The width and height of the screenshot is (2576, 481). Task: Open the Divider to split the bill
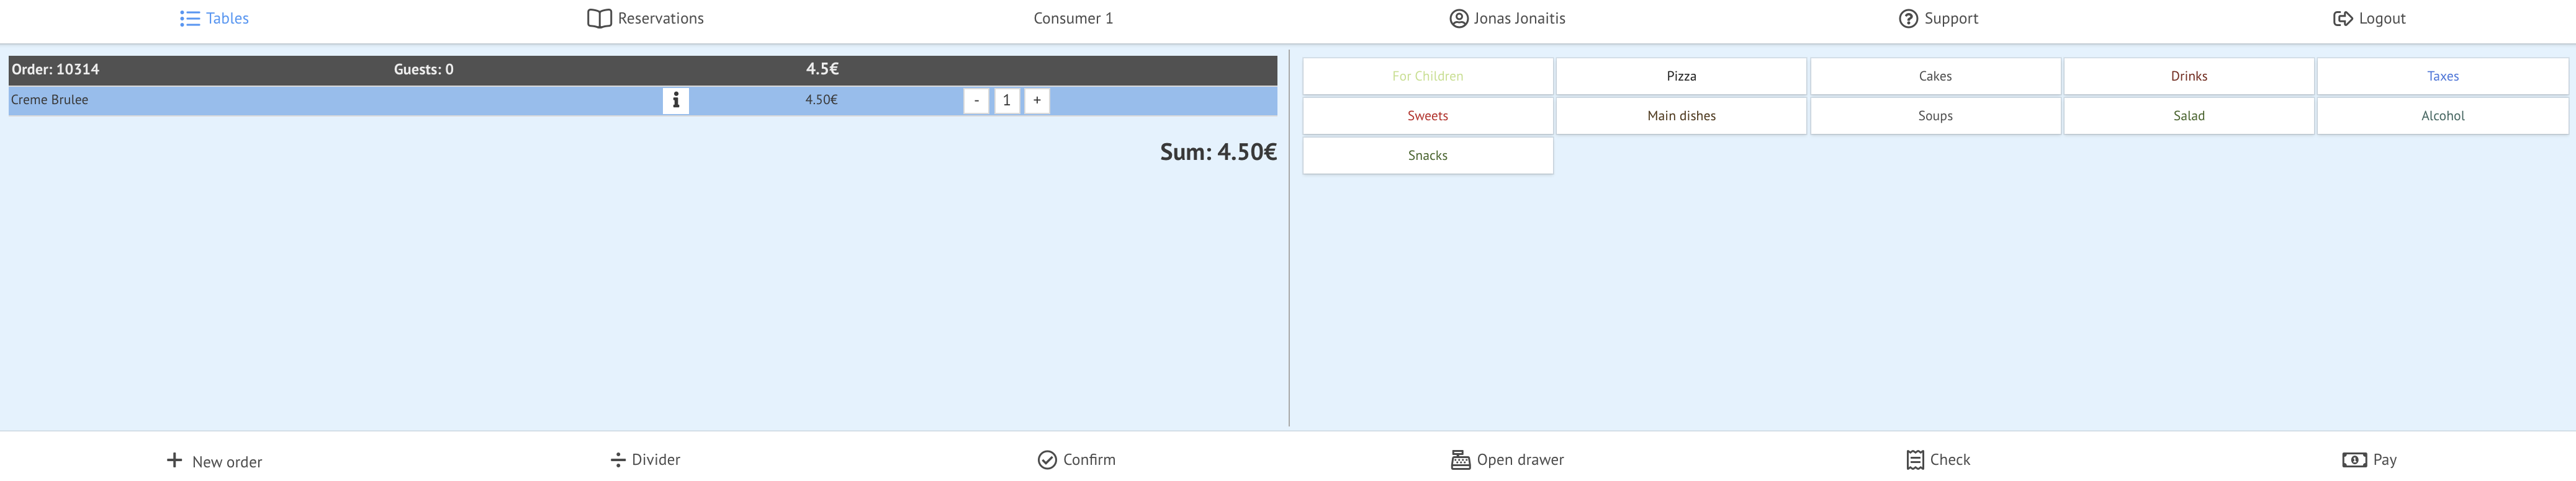[645, 459]
